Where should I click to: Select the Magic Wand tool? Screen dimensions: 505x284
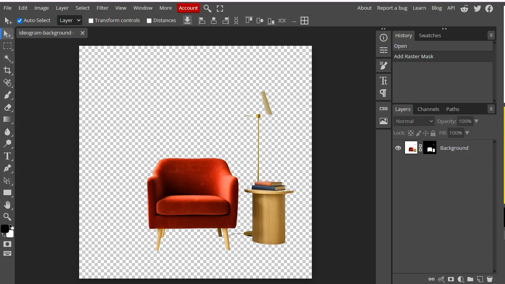tap(7, 58)
